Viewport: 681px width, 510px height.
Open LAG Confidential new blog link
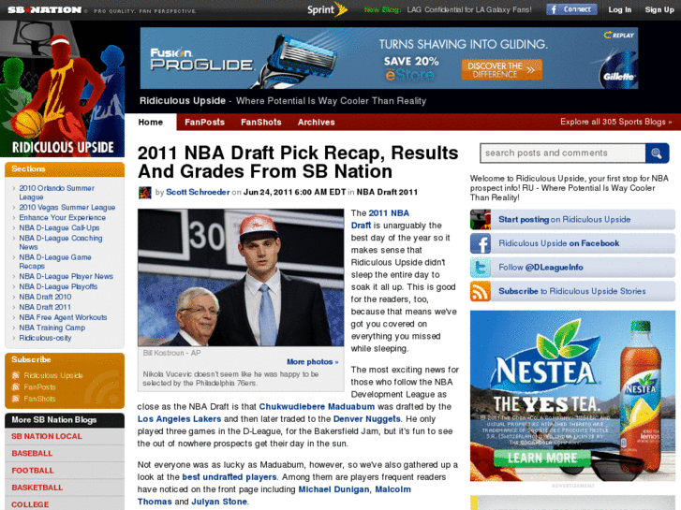tap(469, 9)
